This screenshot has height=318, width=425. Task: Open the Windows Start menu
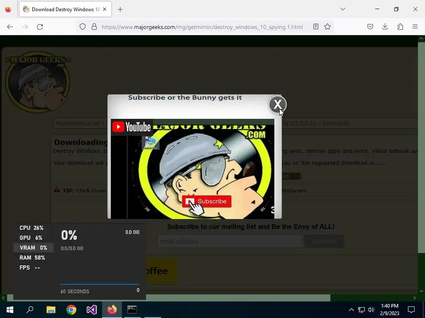(10, 310)
